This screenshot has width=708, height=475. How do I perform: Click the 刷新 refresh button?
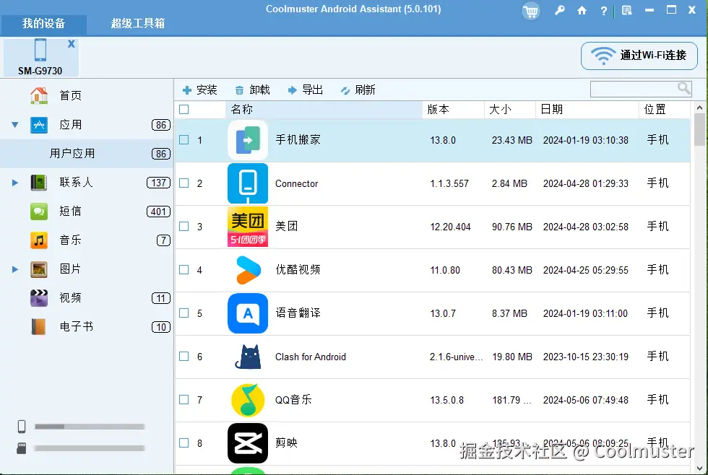(358, 90)
